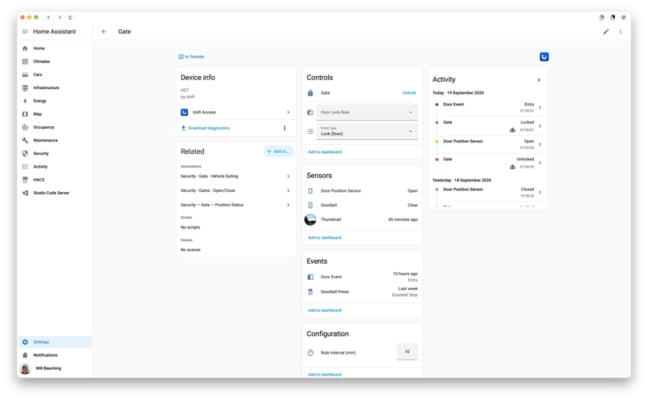The height and width of the screenshot is (400, 648).
Task: Open the Door Lock Rule dropdown
Action: click(367, 113)
